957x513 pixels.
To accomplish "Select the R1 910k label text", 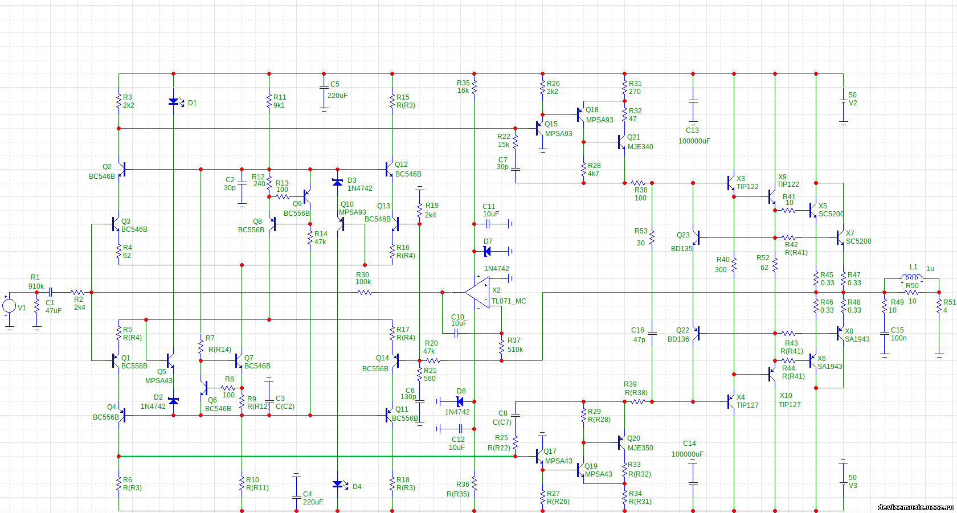I will [x=36, y=282].
